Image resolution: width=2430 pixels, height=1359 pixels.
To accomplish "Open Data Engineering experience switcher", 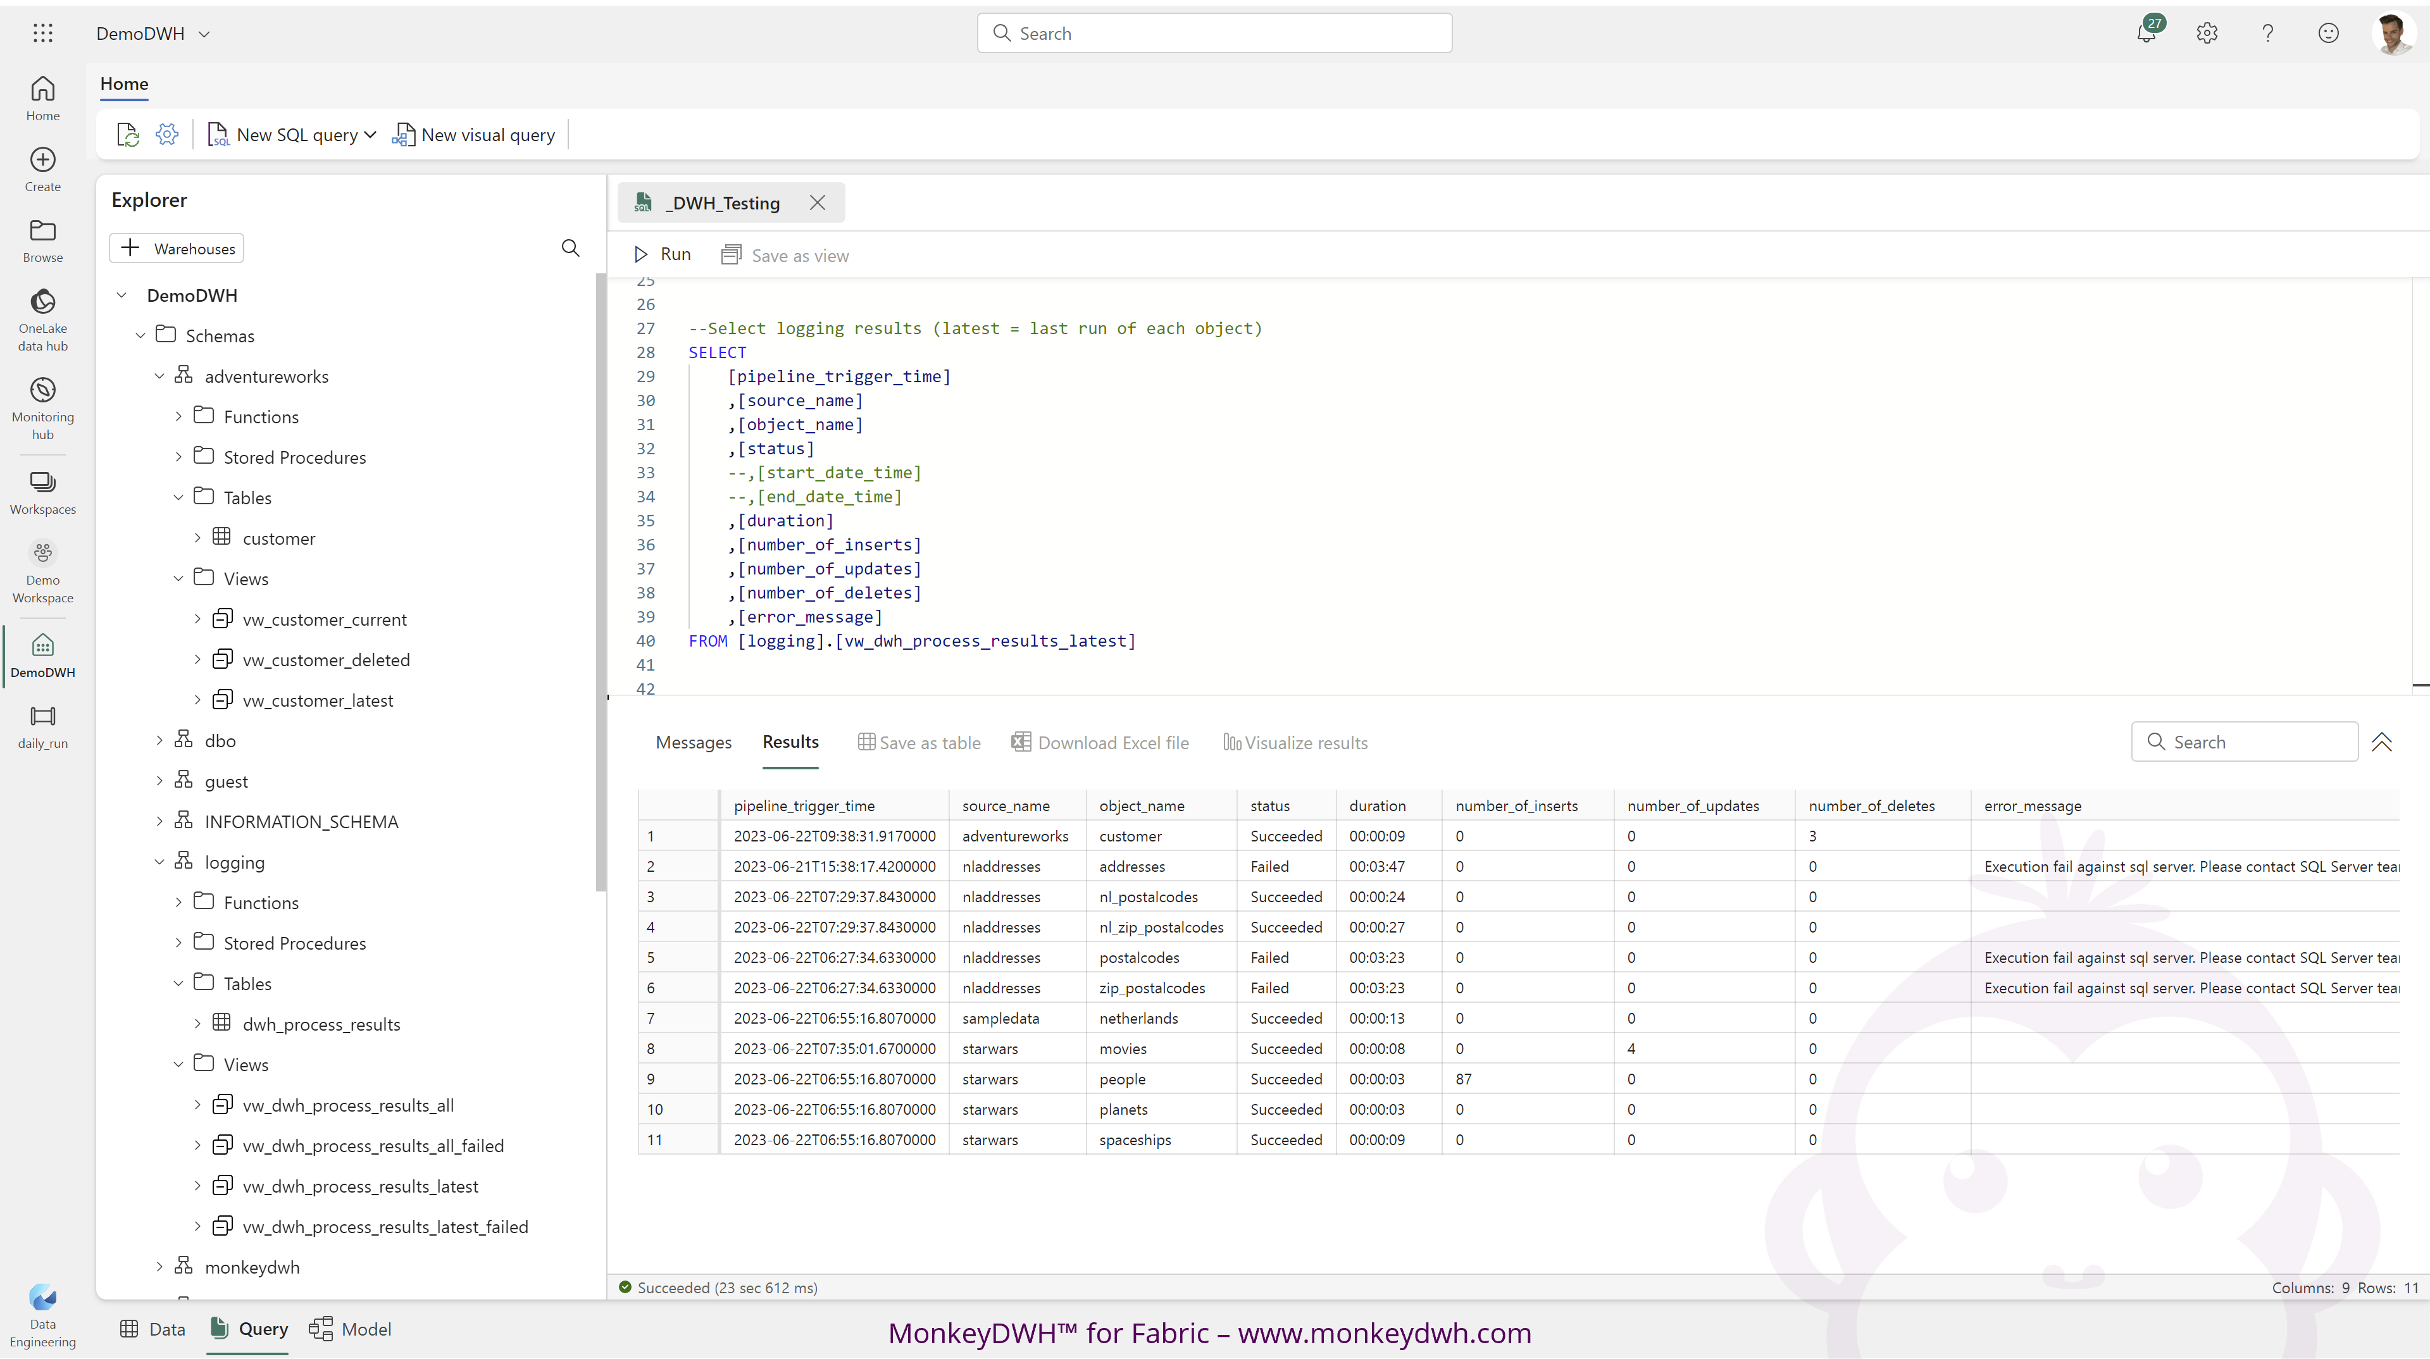I will click(42, 1315).
